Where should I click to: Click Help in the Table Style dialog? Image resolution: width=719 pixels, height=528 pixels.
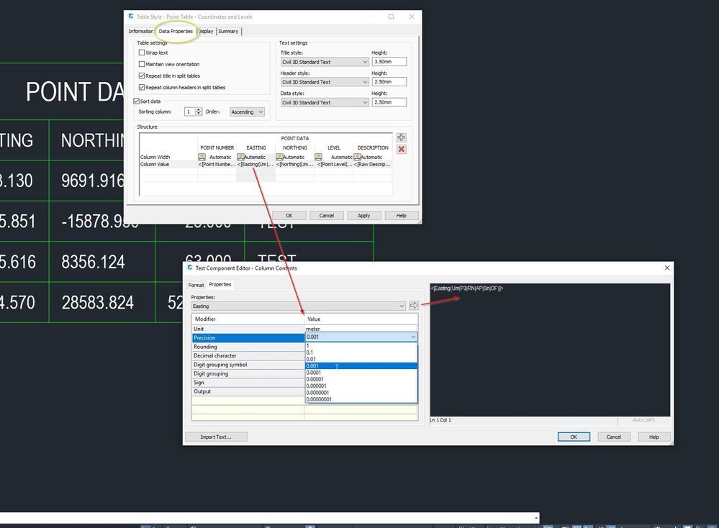[401, 215]
